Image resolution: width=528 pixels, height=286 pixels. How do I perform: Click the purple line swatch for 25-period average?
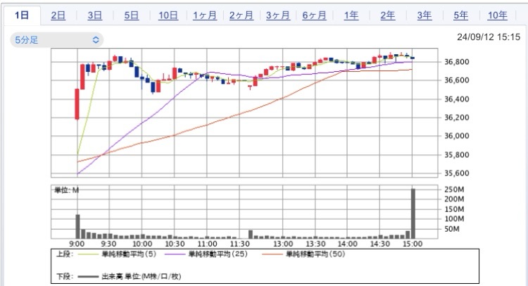coord(175,254)
